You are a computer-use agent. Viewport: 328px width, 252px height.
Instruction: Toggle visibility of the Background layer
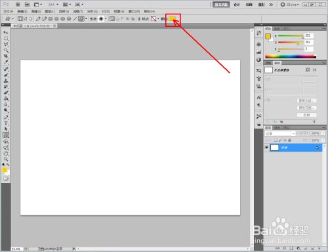266,148
